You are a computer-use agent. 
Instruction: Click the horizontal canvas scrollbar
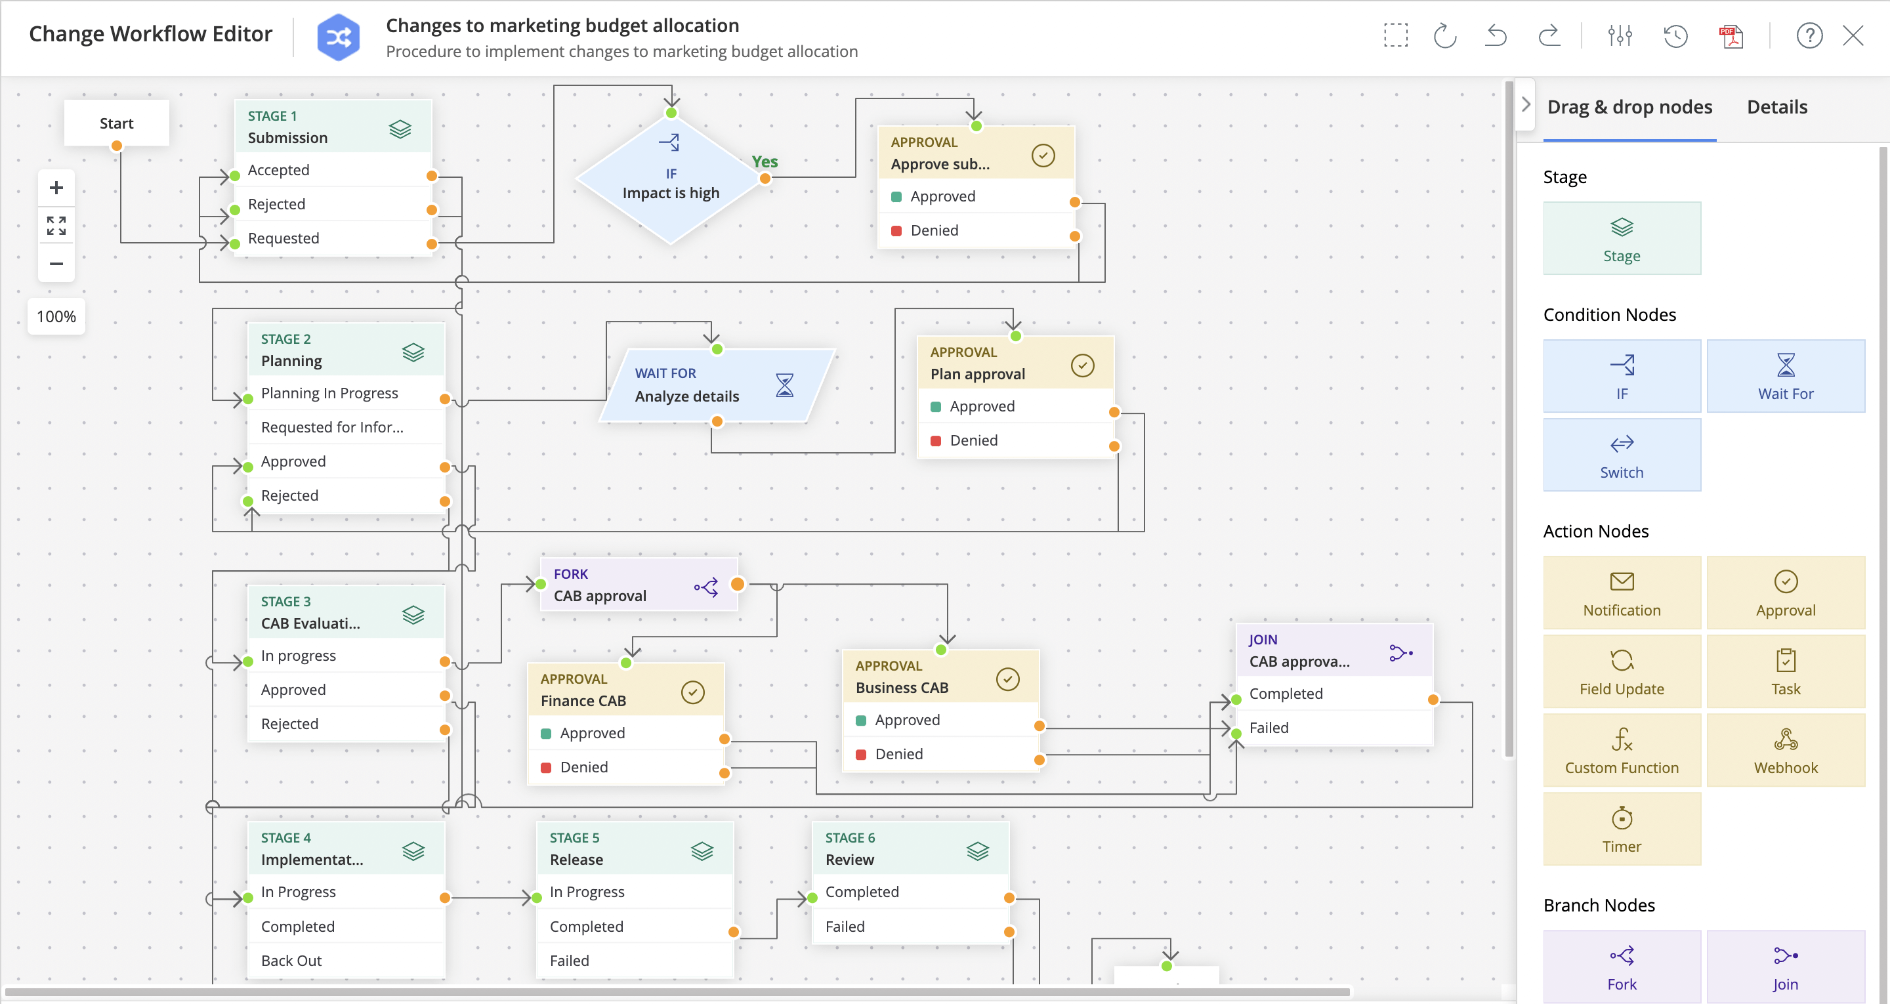pos(675,992)
